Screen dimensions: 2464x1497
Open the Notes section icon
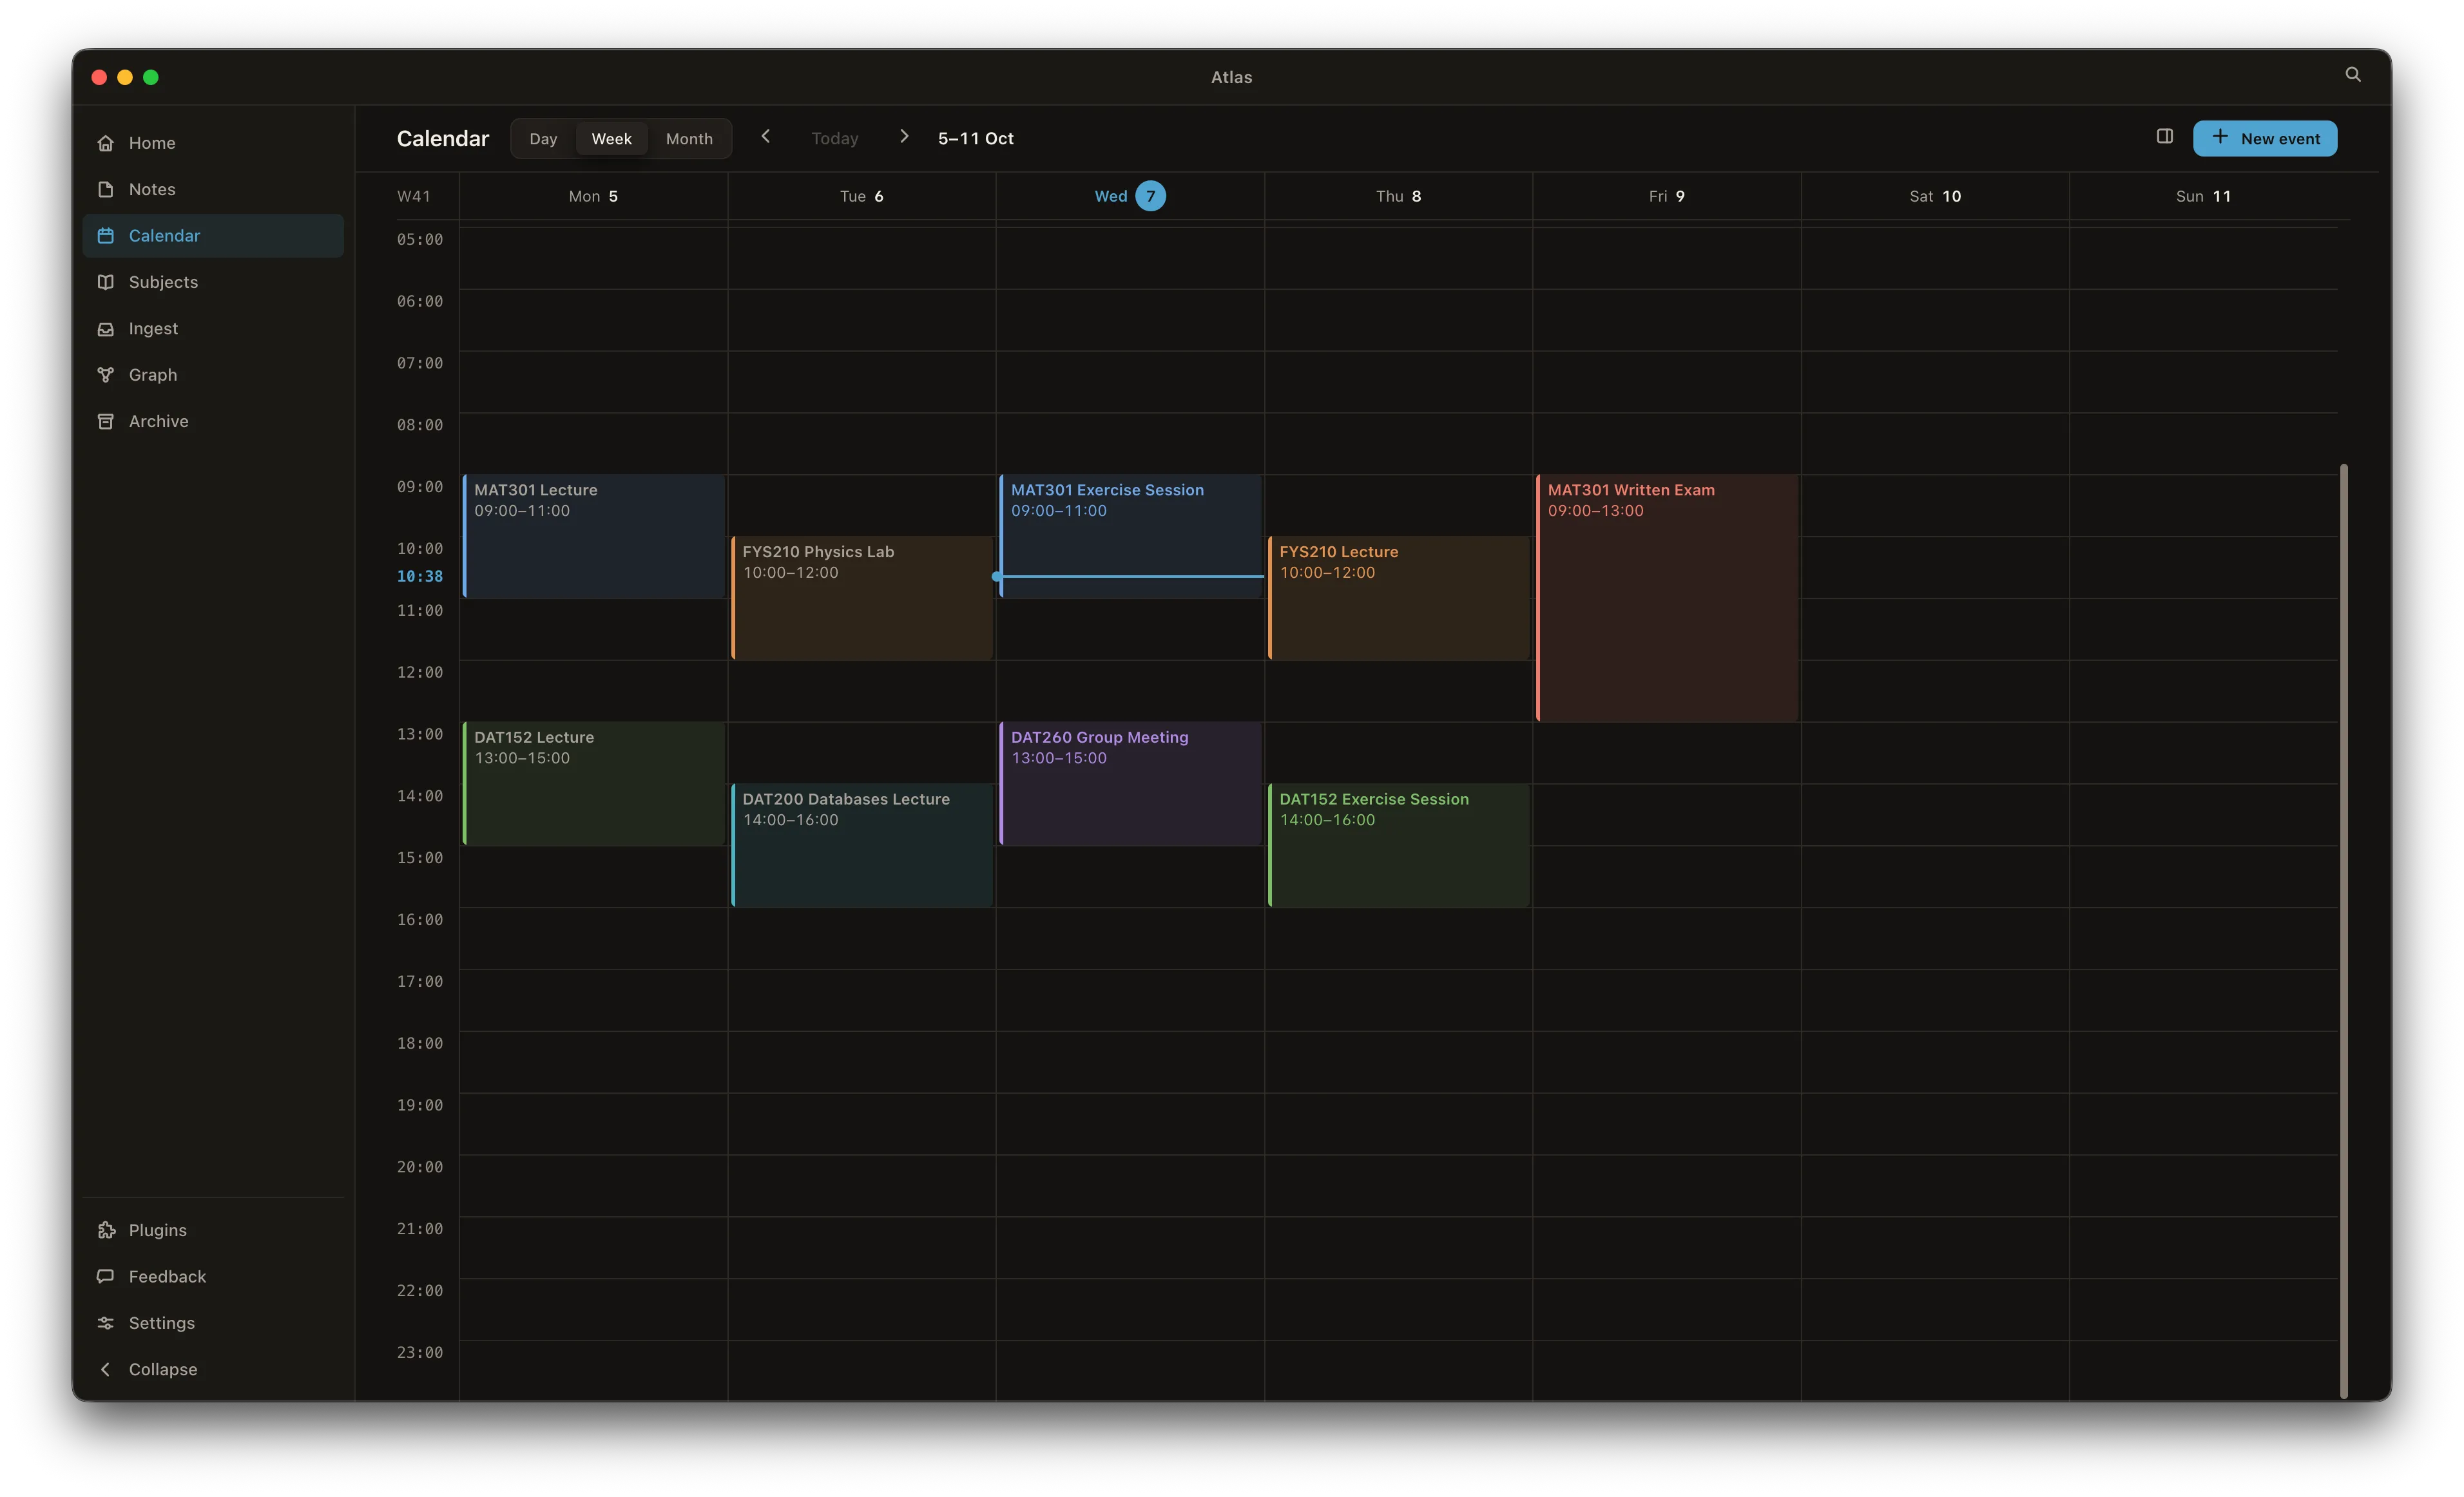click(x=106, y=189)
